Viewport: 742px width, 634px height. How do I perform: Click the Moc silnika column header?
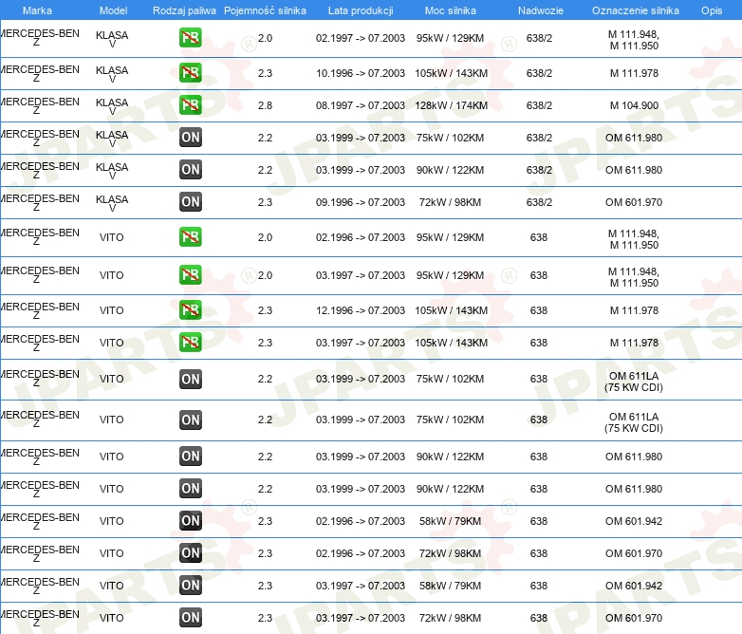coord(450,10)
